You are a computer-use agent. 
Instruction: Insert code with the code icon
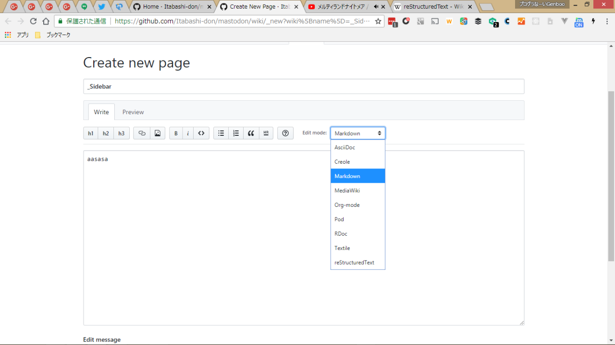click(x=201, y=133)
